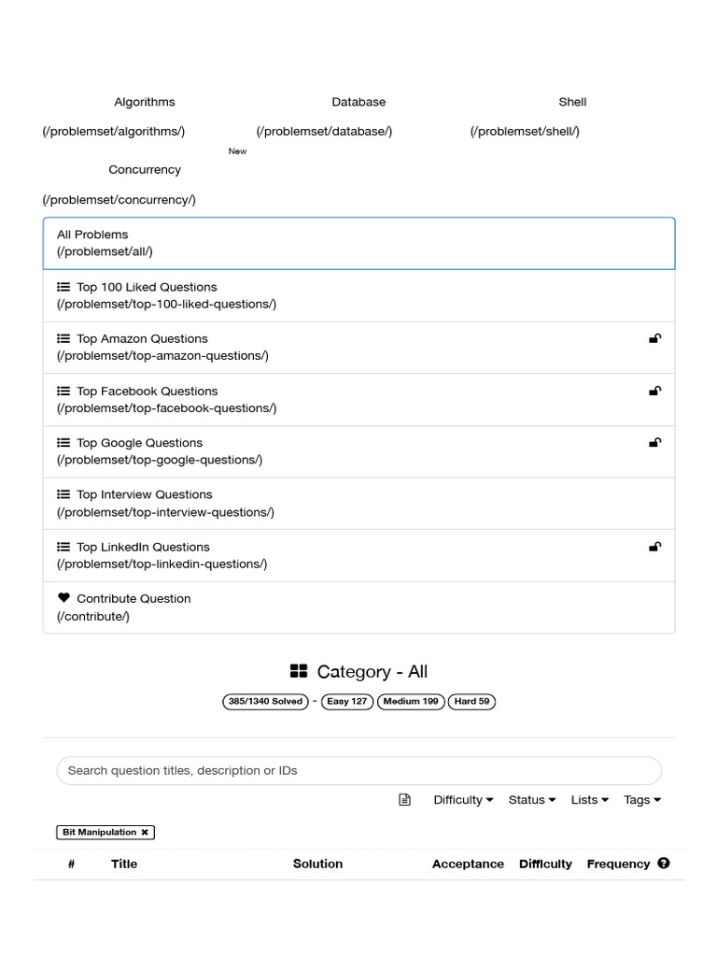
Task: Open the Database problem category
Action: pyautogui.click(x=358, y=102)
